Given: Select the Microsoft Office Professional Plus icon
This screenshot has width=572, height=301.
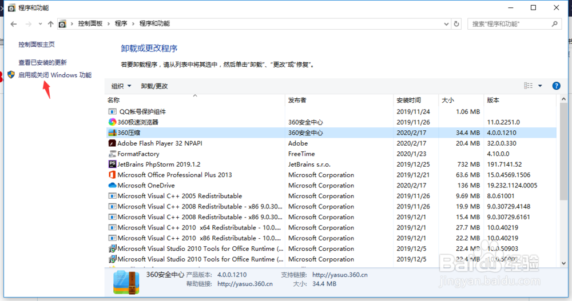Looking at the screenshot, I should point(112,175).
